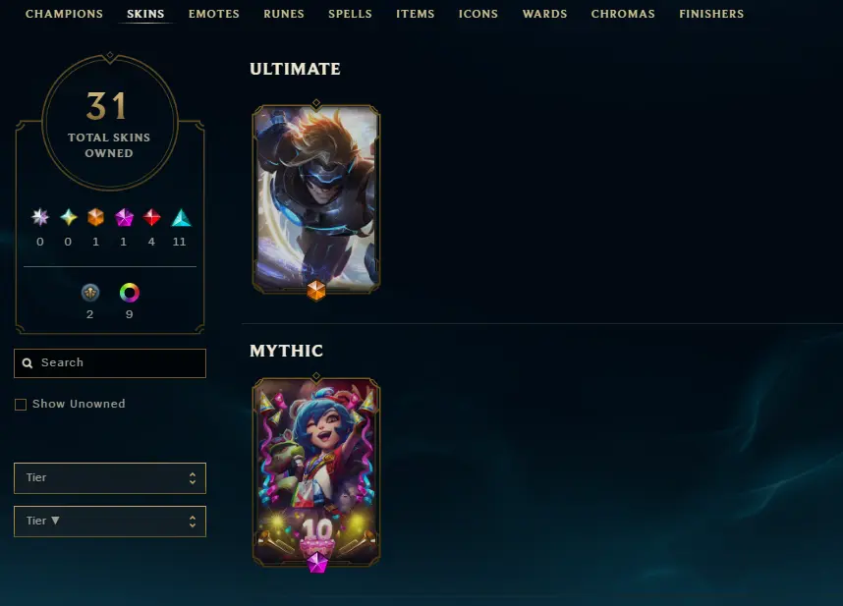
Task: Click into the Search input field
Action: (110, 363)
